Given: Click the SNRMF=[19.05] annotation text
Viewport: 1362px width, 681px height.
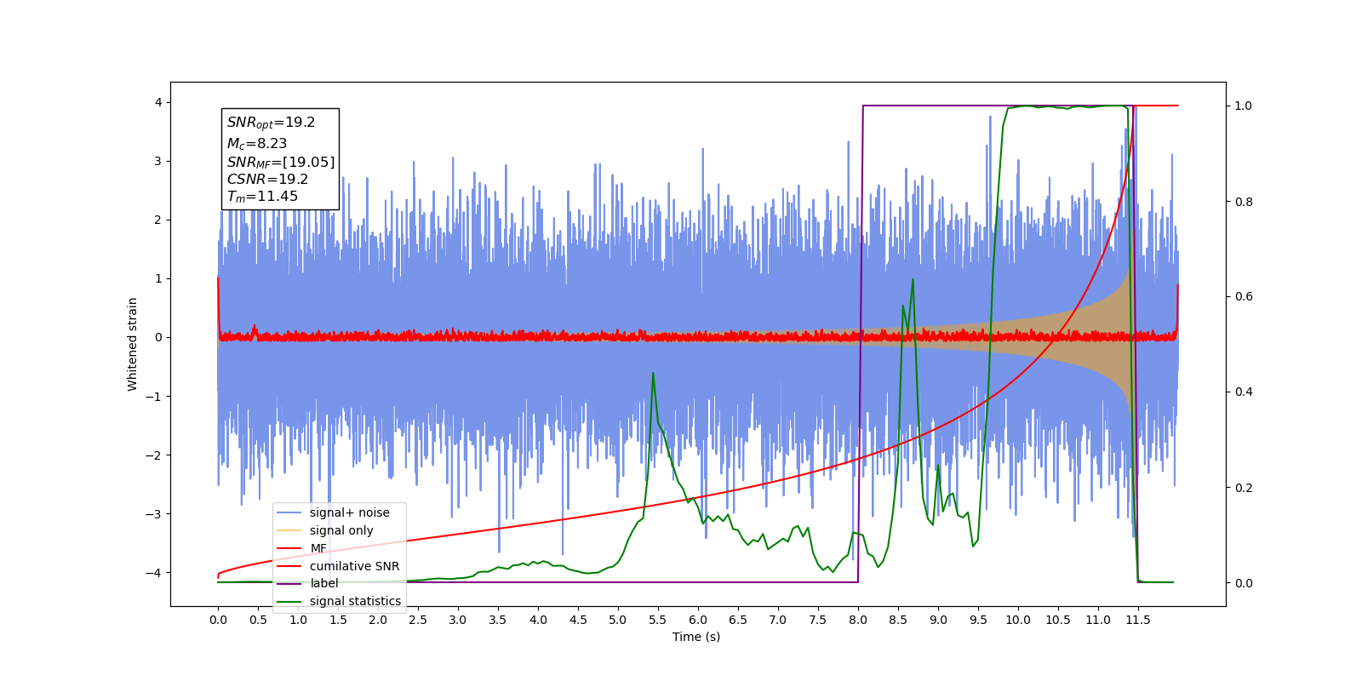Looking at the screenshot, I should [281, 162].
